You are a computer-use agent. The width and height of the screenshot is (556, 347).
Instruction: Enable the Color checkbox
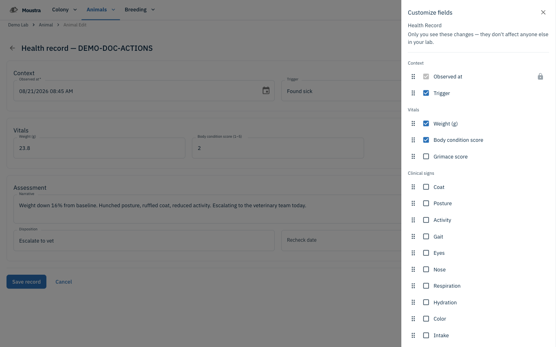[x=426, y=319]
